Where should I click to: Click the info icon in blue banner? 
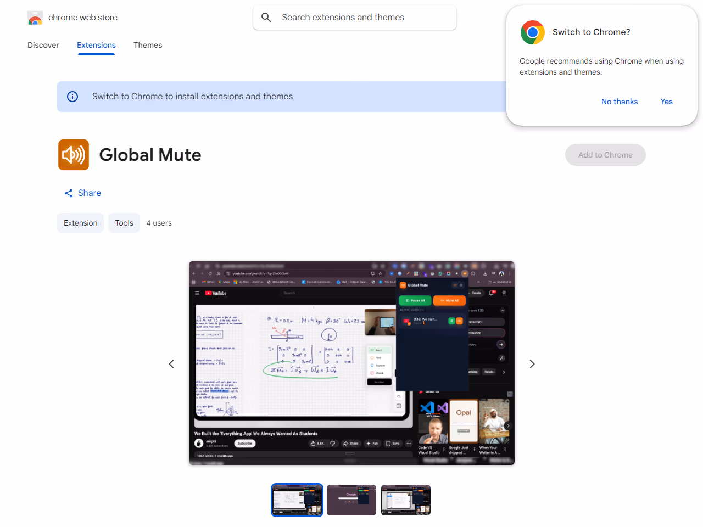click(x=72, y=97)
